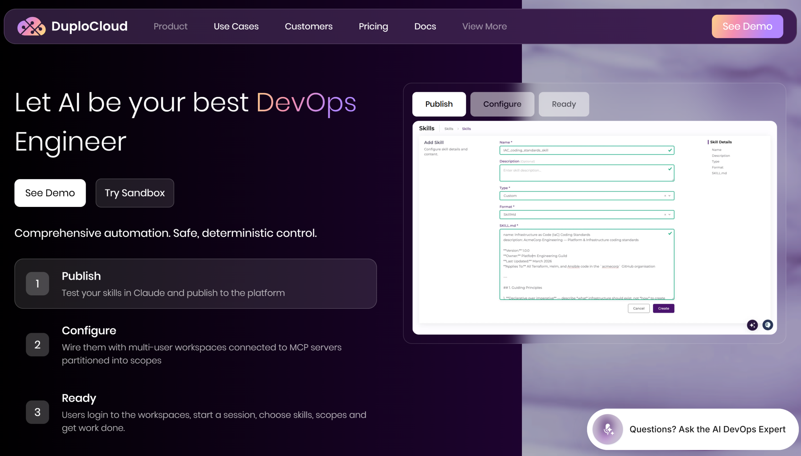Click the DuploCloud cloud logo icon
The height and width of the screenshot is (456, 801).
click(31, 26)
